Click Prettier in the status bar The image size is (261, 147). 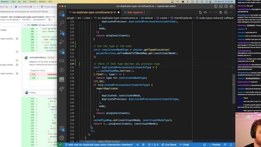click(x=215, y=145)
